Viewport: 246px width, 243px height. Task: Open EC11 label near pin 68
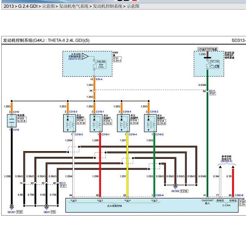212,91
